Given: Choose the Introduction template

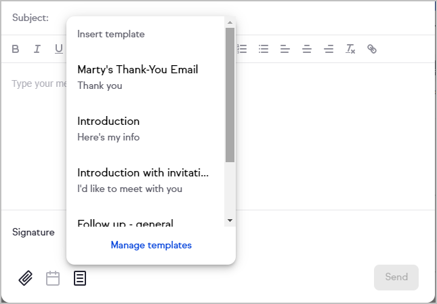Looking at the screenshot, I should coord(146,129).
